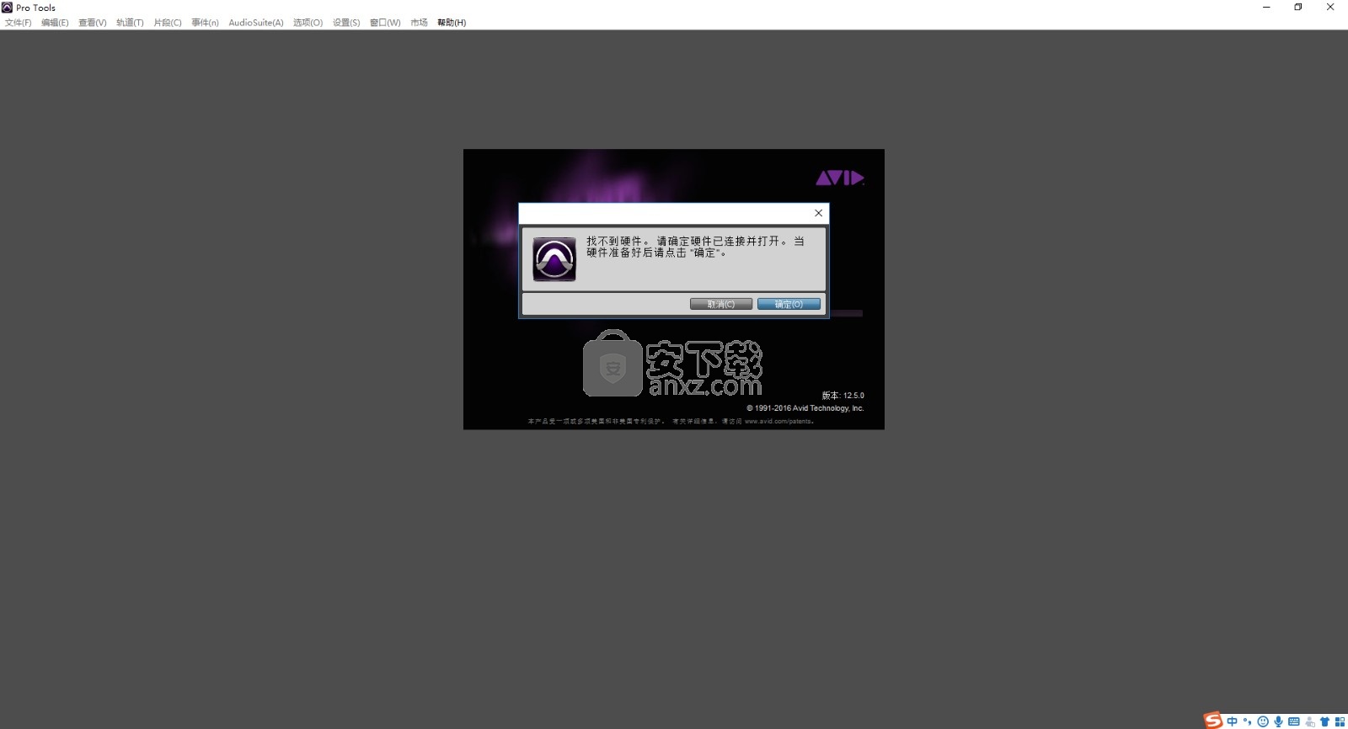This screenshot has height=729, width=1348.
Task: Open the 窗口(W) menu
Action: [x=385, y=23]
